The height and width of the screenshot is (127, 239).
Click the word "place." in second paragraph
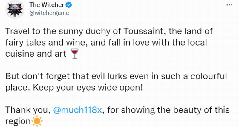(16, 89)
